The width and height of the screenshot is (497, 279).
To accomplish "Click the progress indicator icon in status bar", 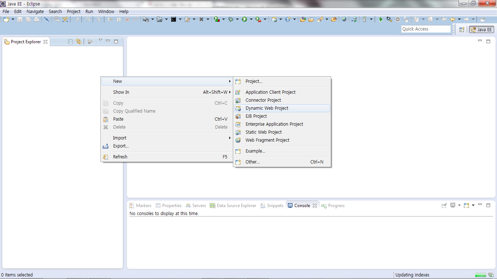I will coord(491,275).
